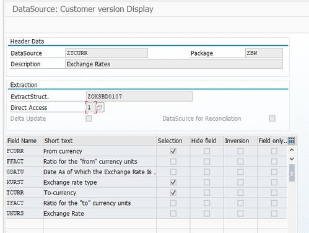This screenshot has width=309, height=233.
Task: Open table settings icon beside Field only column
Action: click(x=291, y=141)
